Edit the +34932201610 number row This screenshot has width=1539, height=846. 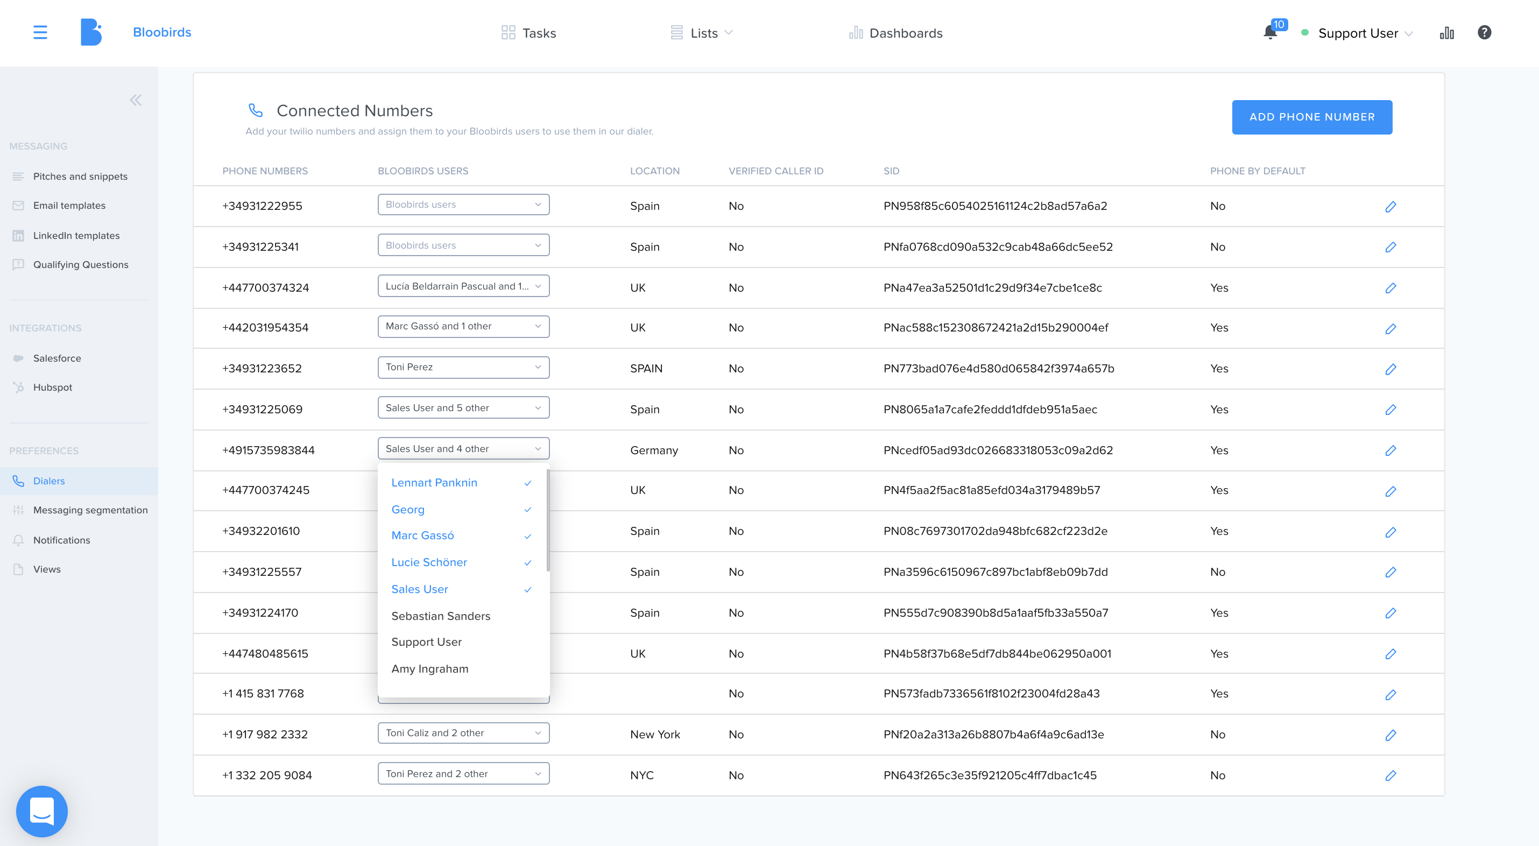[x=1390, y=532]
